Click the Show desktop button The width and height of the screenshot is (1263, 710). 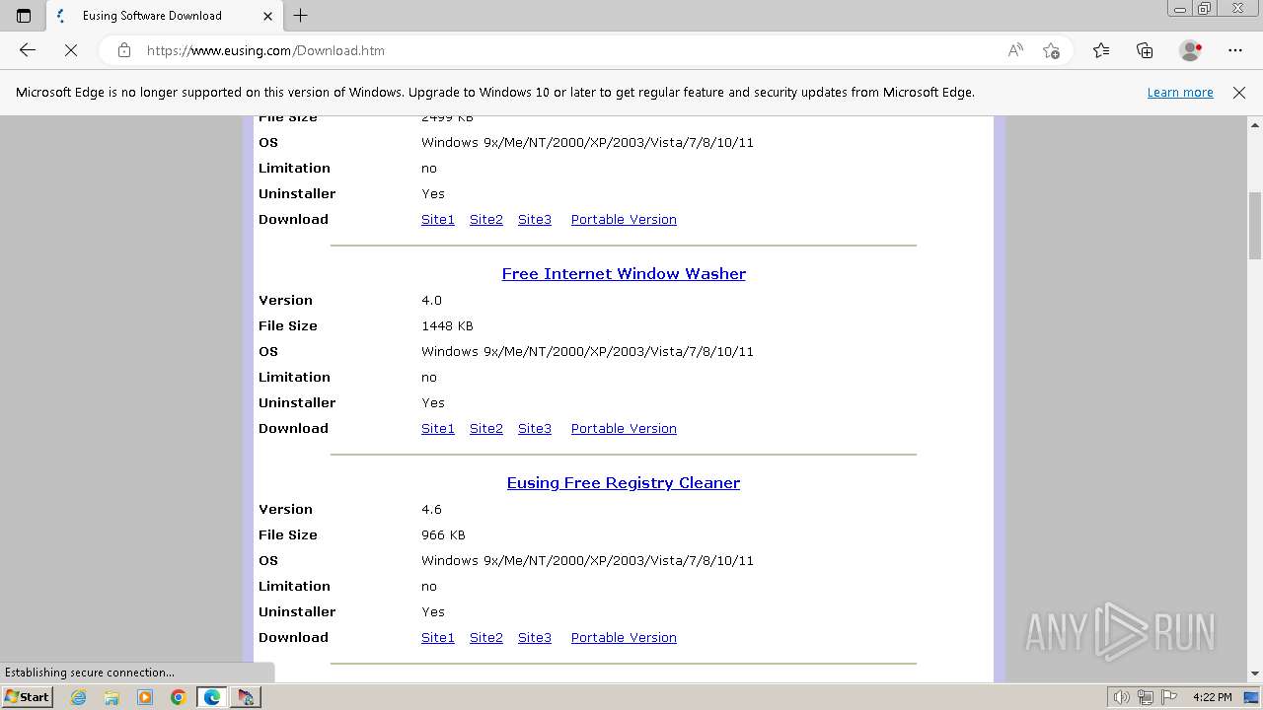point(1252,697)
